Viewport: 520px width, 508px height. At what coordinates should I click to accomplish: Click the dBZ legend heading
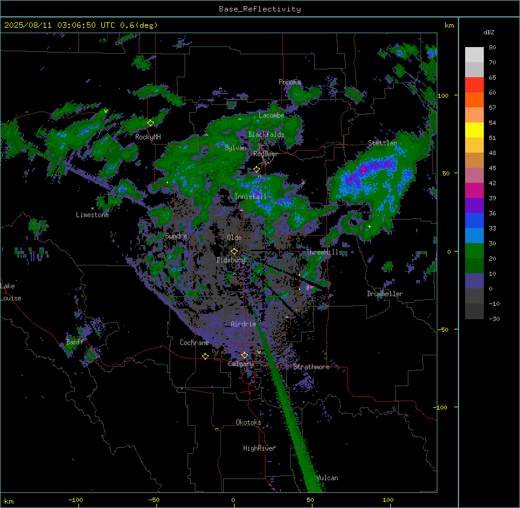tap(489, 33)
